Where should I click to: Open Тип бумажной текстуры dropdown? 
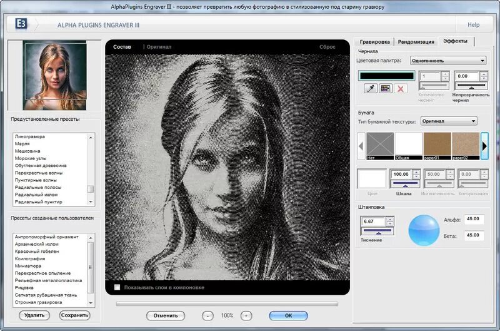449,121
